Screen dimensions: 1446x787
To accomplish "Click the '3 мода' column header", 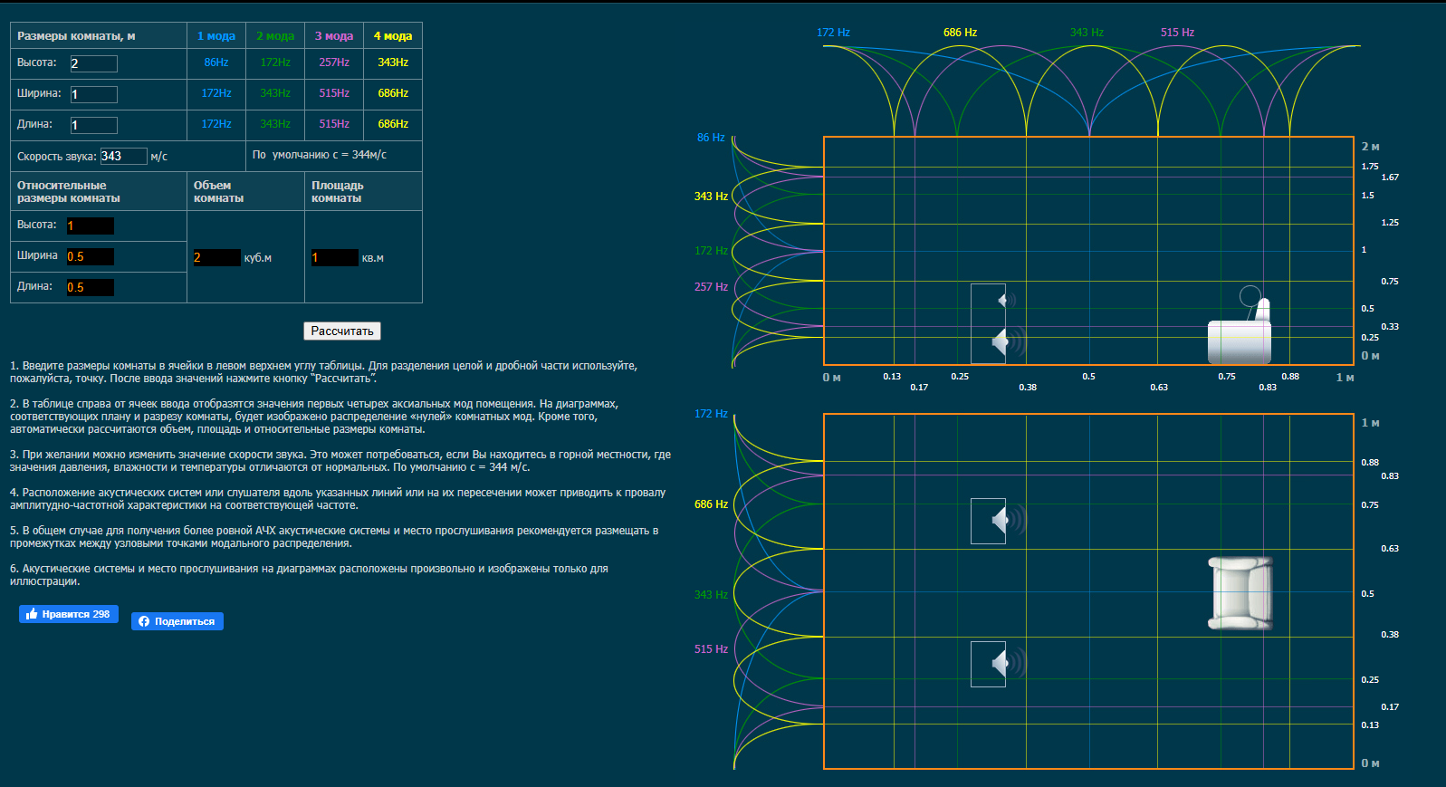I will click(x=334, y=36).
